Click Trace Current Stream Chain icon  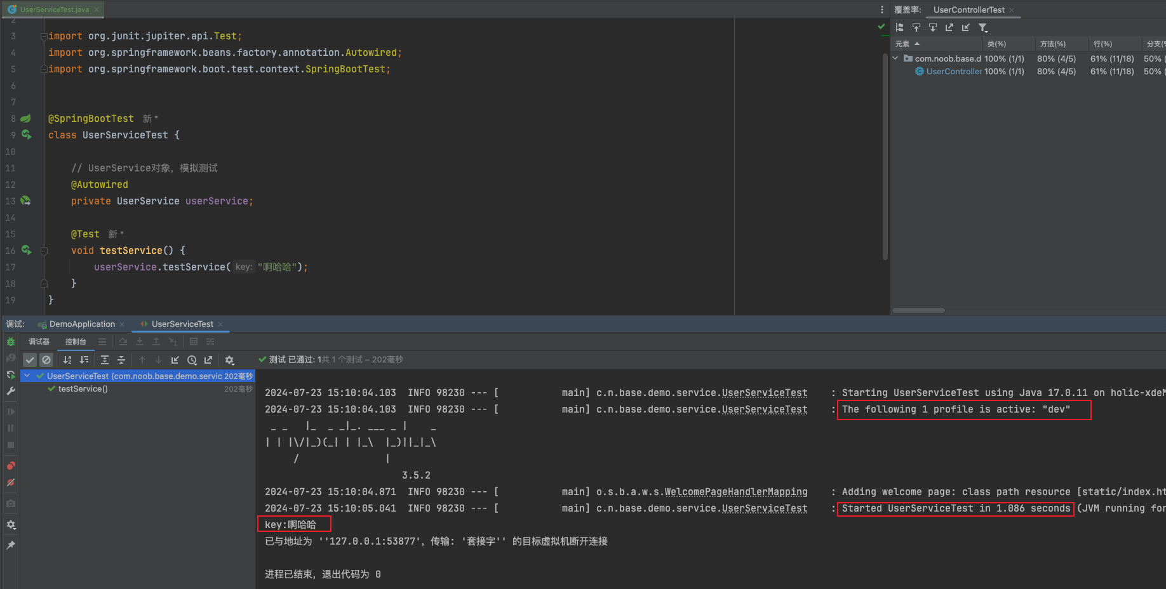pyautogui.click(x=210, y=341)
